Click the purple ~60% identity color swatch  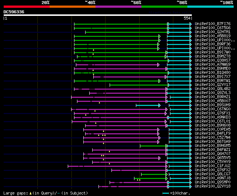tap(118, 7)
